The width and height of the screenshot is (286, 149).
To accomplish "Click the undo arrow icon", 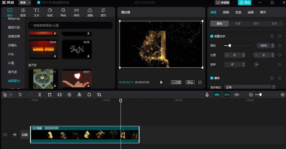I will [20, 95].
